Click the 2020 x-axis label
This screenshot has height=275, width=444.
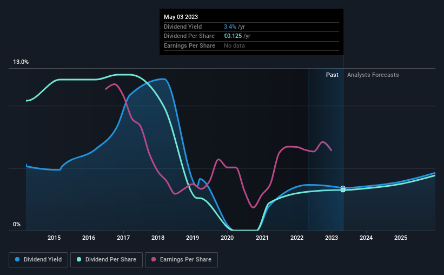(x=227, y=238)
